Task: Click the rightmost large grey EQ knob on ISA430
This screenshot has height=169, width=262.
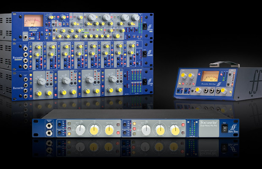Action: tap(135, 17)
